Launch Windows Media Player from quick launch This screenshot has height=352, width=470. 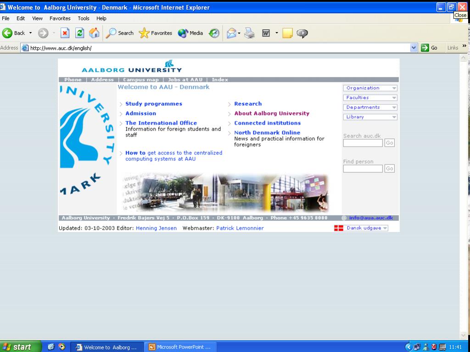tap(62, 346)
